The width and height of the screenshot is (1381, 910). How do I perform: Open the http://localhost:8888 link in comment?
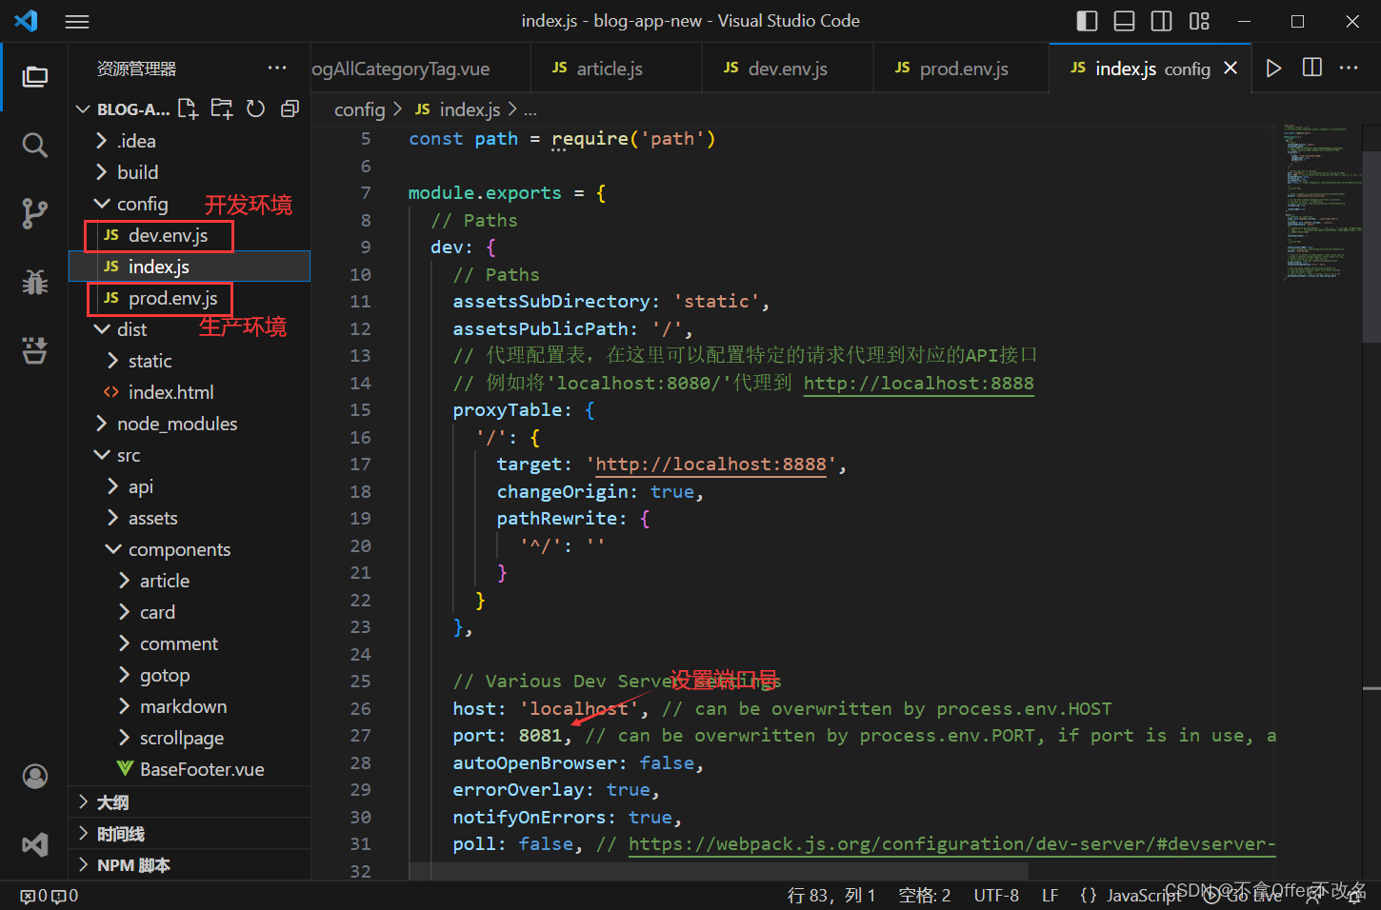pyautogui.click(x=918, y=383)
